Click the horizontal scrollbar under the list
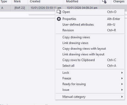127x105 pixels. 42,15
